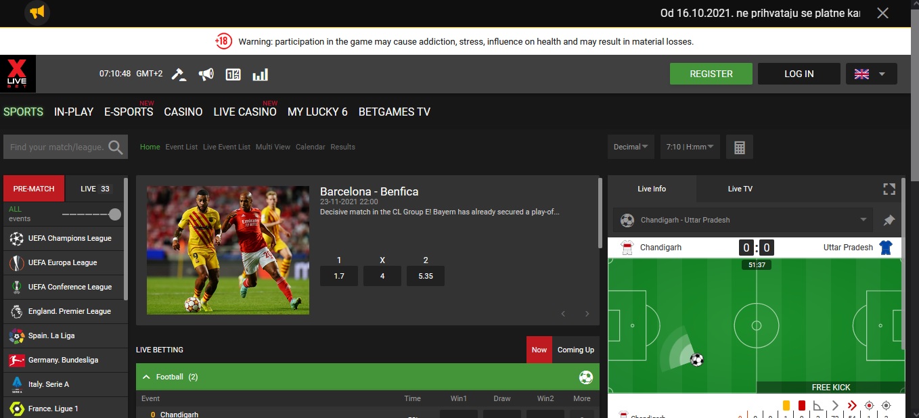Open the Multi View link
The height and width of the screenshot is (418, 919).
point(273,147)
